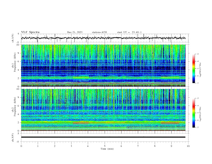
Task: Click the ch.1 color bar "log(PSD)(V²/Hz)" label
Action: pyautogui.click(x=200, y=70)
